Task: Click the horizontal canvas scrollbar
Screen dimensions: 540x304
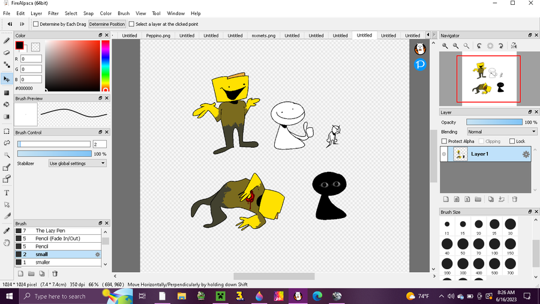Action: click(274, 276)
